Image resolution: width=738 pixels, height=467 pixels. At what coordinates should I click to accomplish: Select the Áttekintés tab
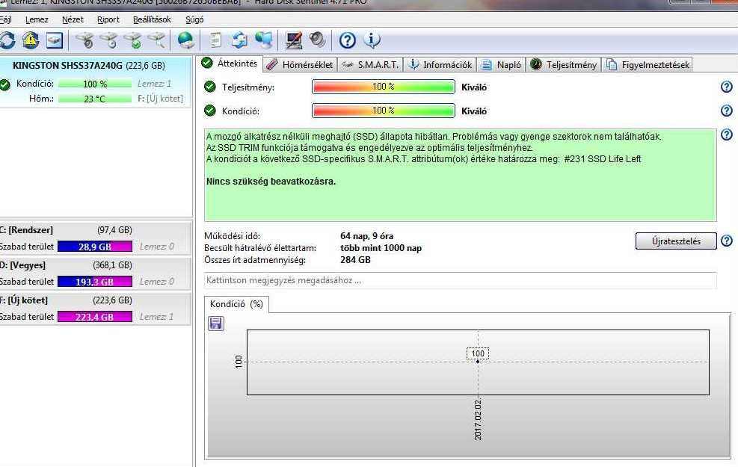(x=230, y=64)
